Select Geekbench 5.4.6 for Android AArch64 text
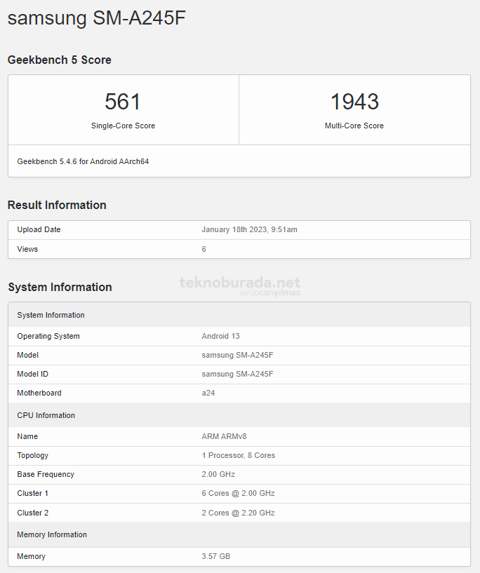This screenshot has width=480, height=573. click(83, 161)
